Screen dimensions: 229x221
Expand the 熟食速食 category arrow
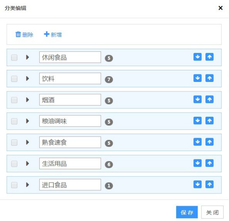tap(27, 142)
